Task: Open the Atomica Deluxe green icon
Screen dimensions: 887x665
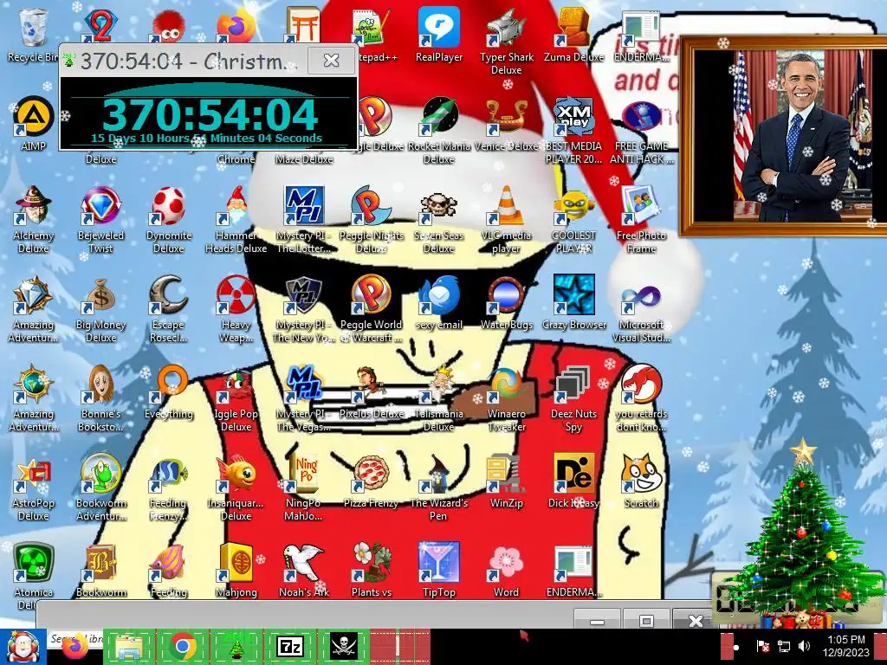Action: 34,573
